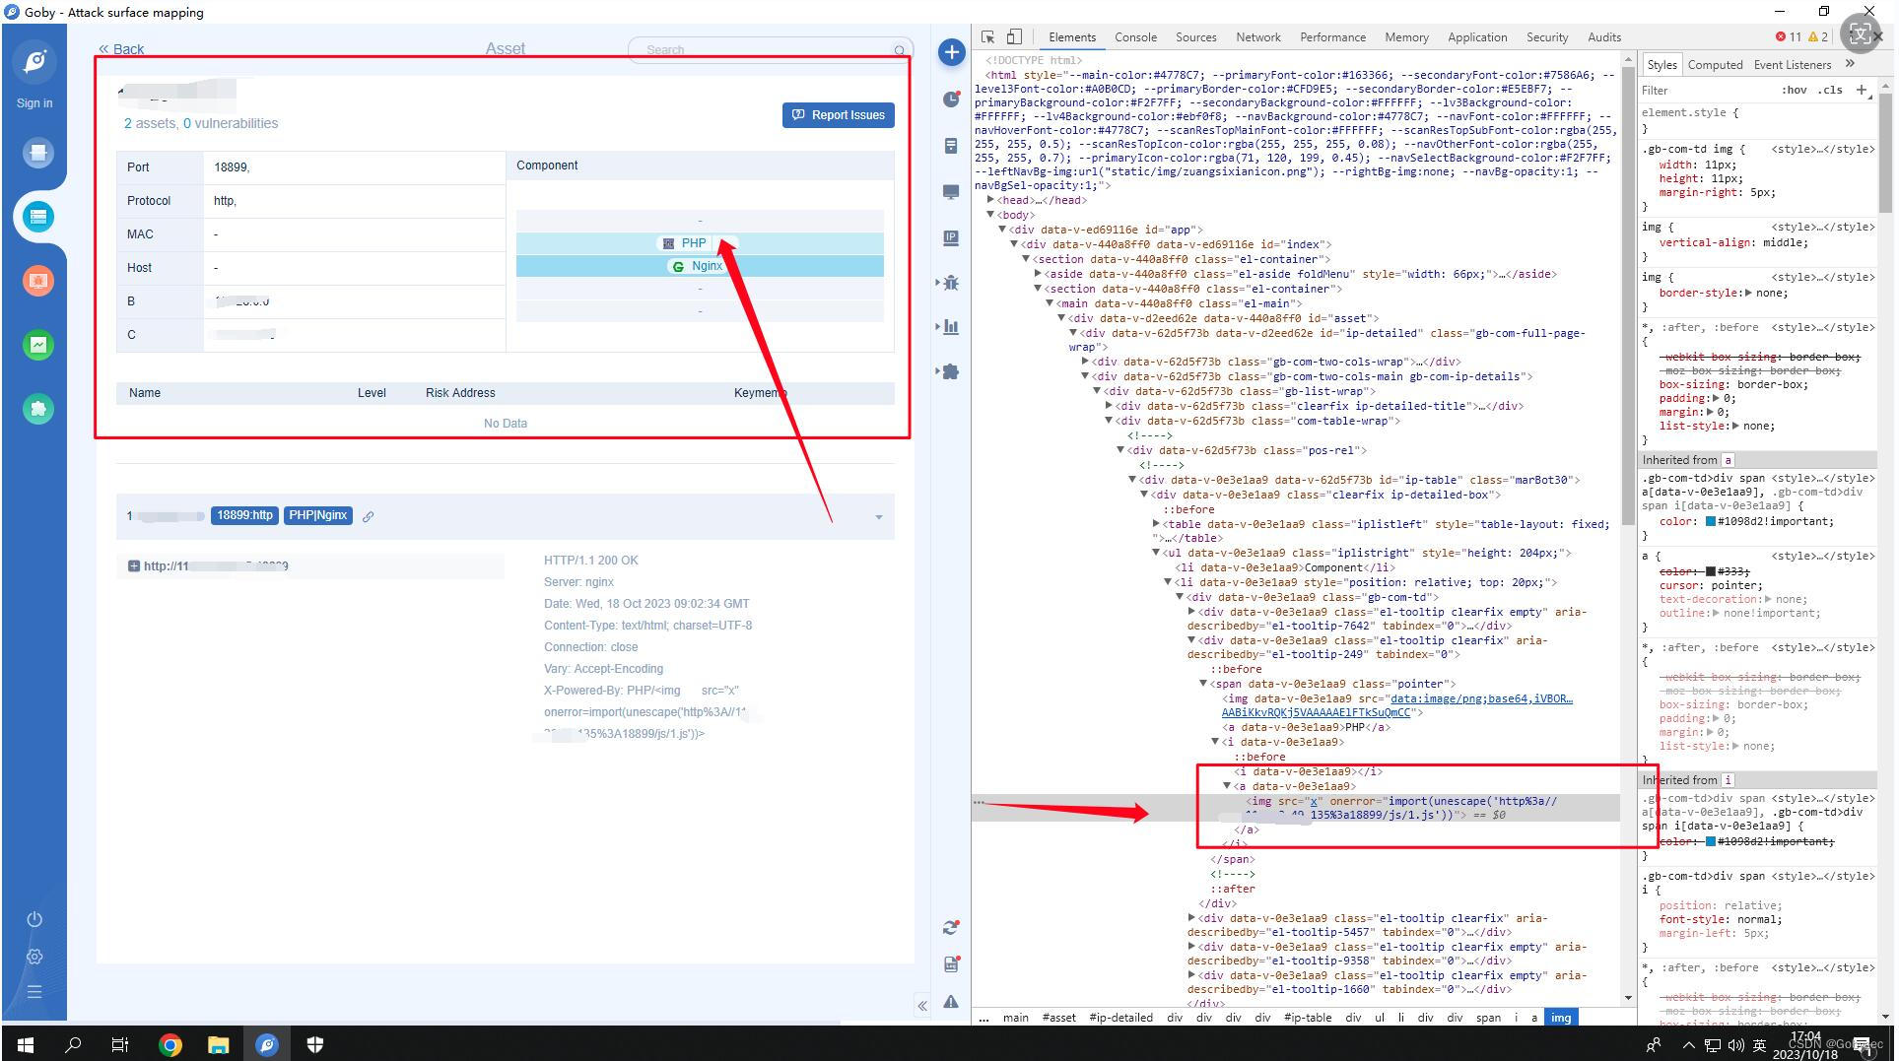This screenshot has width=1899, height=1061.
Task: Open Chrome from the taskbar
Action: tap(170, 1044)
